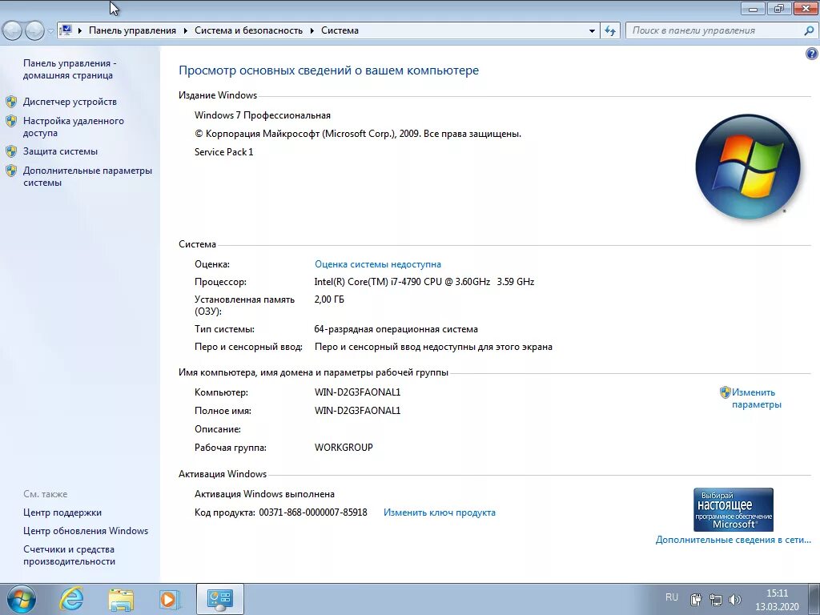Open recent pages dropdown arrow

[x=50, y=31]
